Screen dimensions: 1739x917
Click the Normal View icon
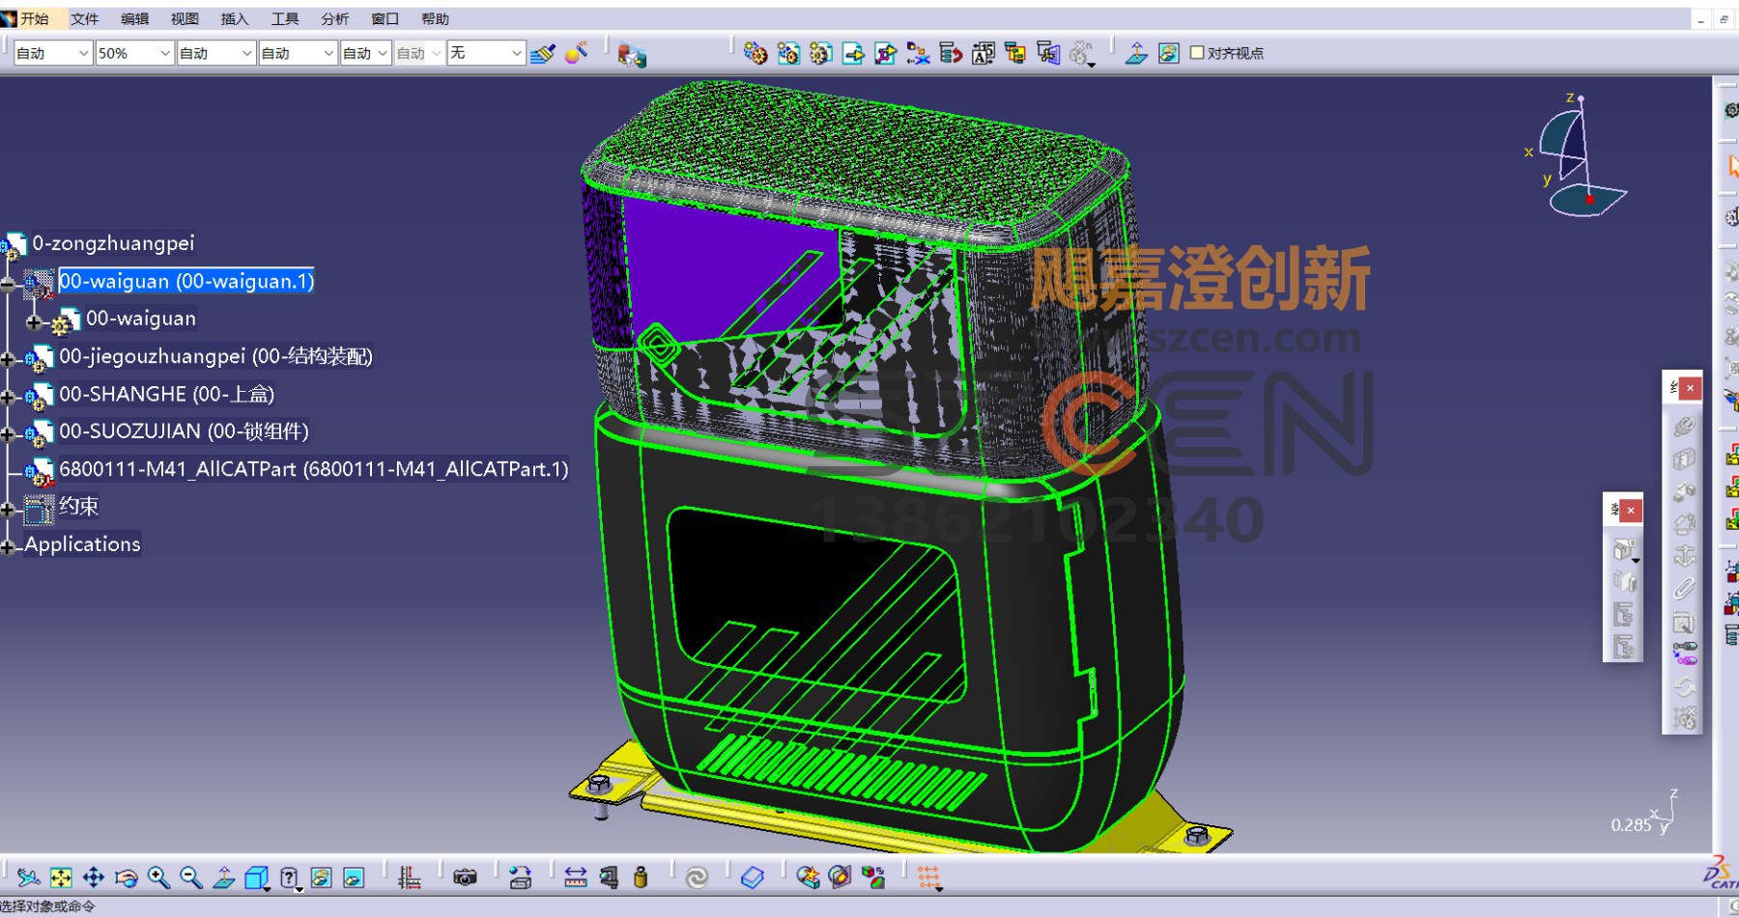[223, 877]
